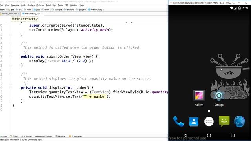Launch the Phone dialer on the emulator dock
The image size is (251, 141).
click(x=178, y=121)
